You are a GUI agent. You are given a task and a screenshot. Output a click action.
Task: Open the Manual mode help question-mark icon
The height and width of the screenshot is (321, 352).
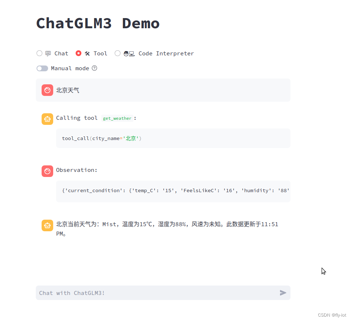[x=94, y=68]
